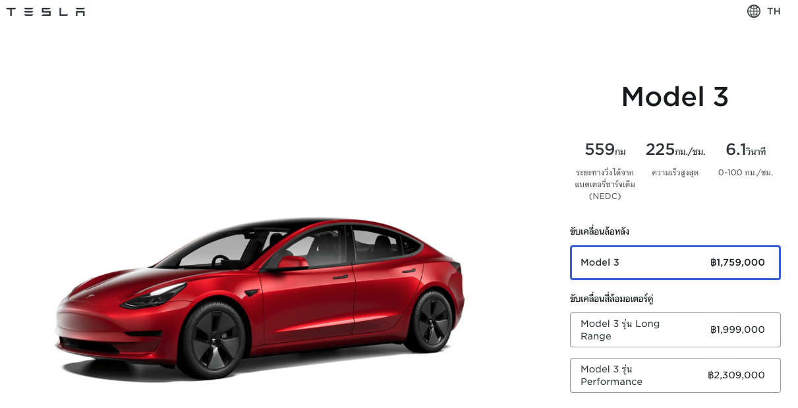Click the ฿2,309,000 Performance price
The image size is (798, 408).
(x=736, y=375)
